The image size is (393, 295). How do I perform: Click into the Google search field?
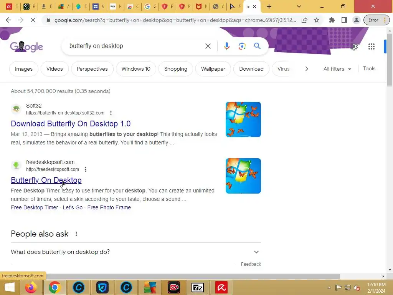(x=135, y=46)
